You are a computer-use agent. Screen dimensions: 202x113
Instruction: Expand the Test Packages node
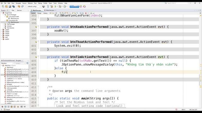[x=3, y=24]
